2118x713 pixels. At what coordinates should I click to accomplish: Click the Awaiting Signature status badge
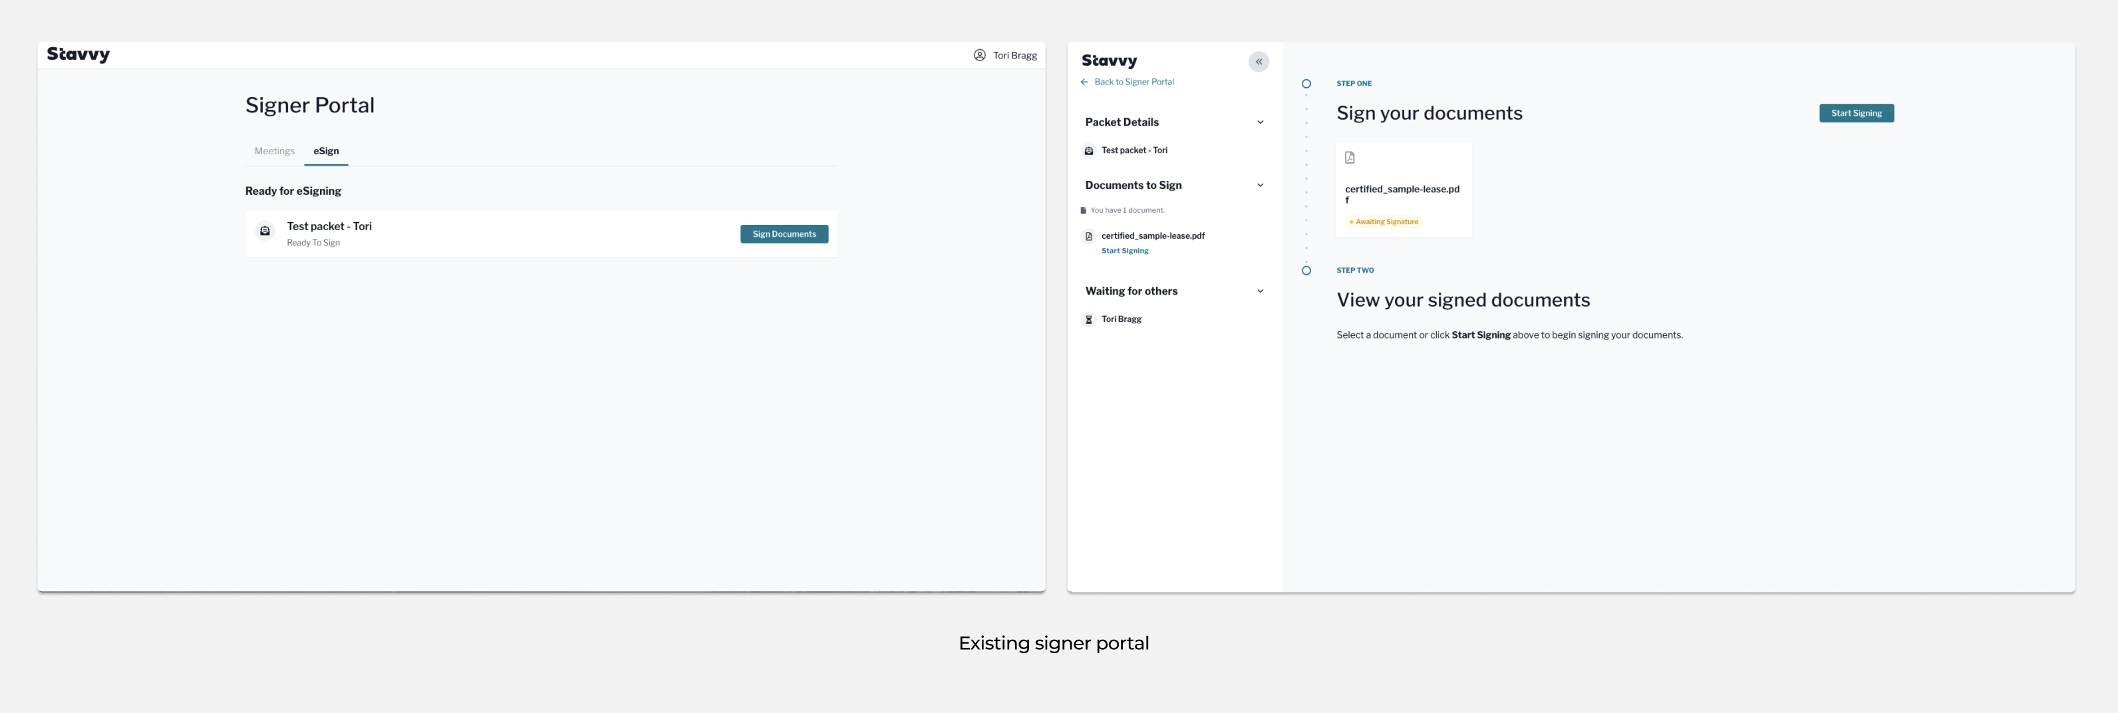tap(1383, 222)
